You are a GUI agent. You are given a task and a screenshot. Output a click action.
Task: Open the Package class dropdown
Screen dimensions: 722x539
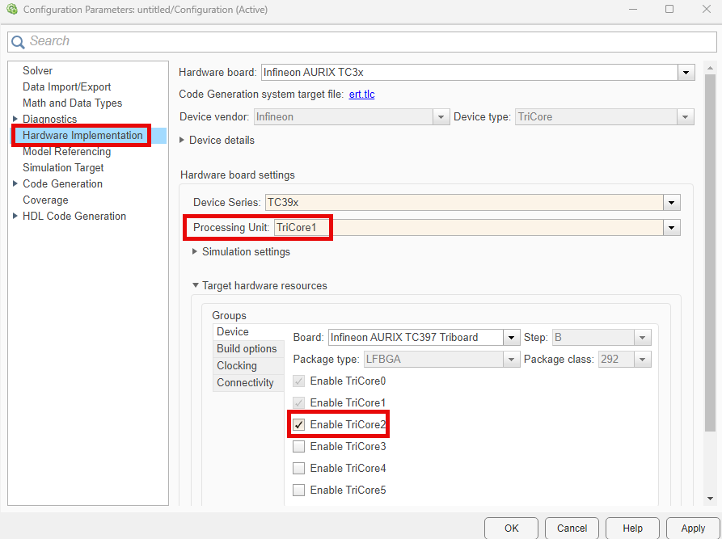642,359
